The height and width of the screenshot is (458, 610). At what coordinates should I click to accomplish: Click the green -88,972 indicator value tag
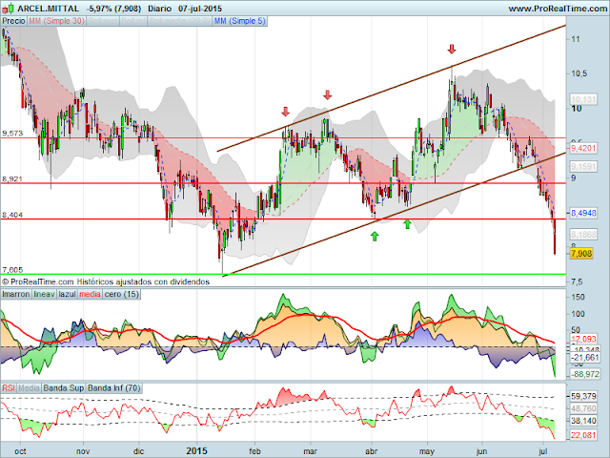click(x=584, y=374)
